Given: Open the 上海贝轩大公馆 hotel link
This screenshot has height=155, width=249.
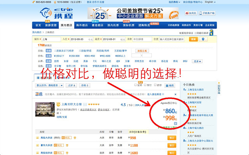Looking at the screenshot, I should pos(72,104).
